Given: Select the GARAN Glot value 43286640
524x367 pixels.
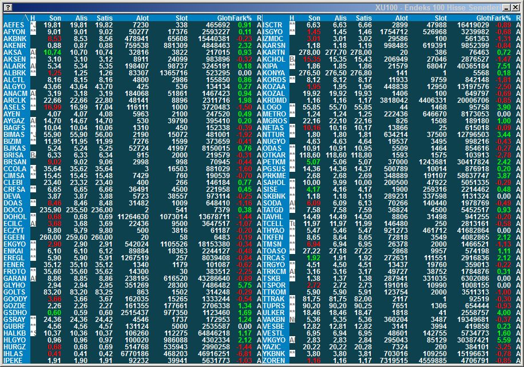Looking at the screenshot, I should click(x=214, y=279).
